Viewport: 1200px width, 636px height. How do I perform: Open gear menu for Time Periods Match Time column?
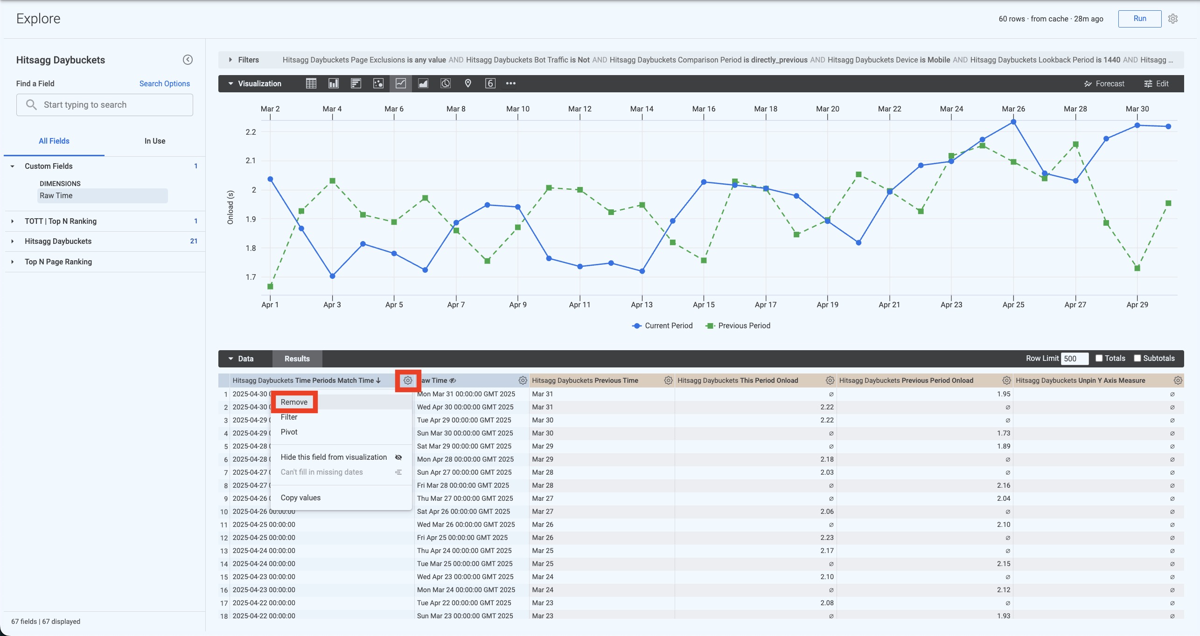coord(408,380)
